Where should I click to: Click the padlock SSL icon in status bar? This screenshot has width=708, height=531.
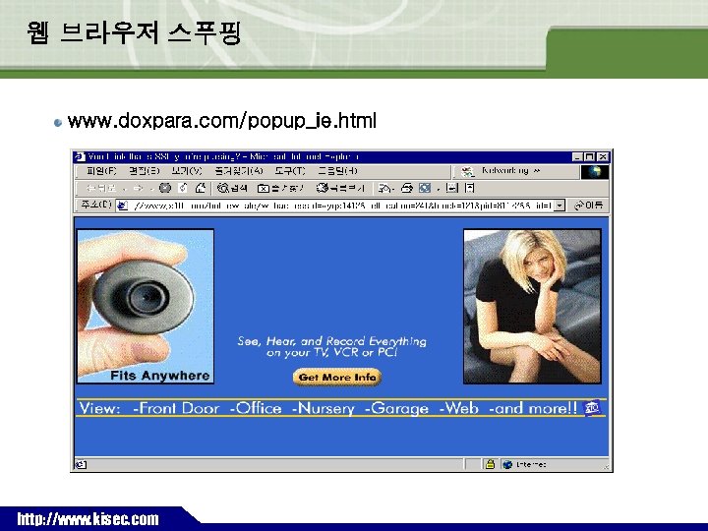490,464
